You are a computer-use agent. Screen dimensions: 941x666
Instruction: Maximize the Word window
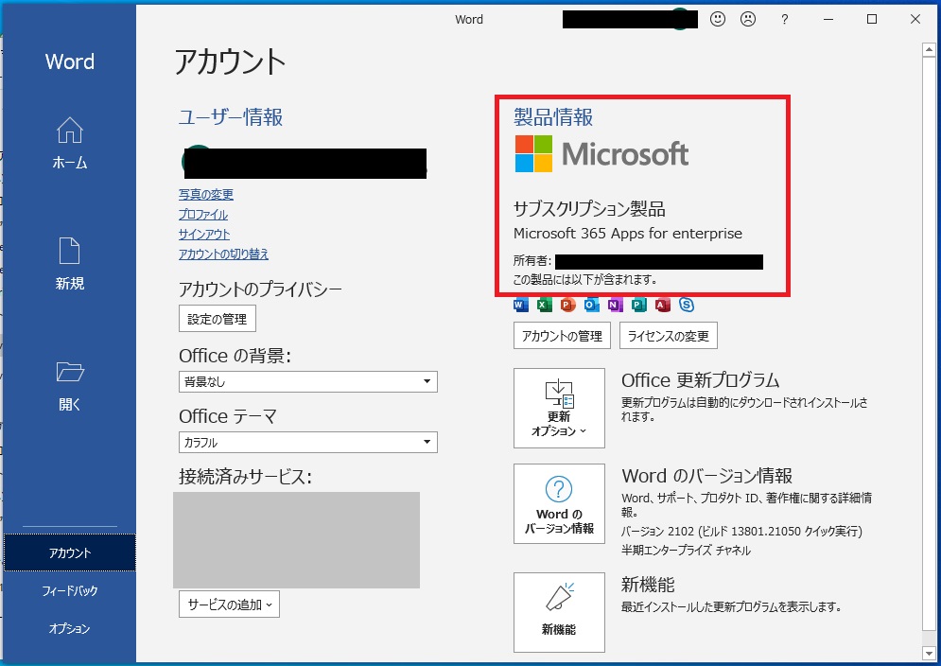872,19
